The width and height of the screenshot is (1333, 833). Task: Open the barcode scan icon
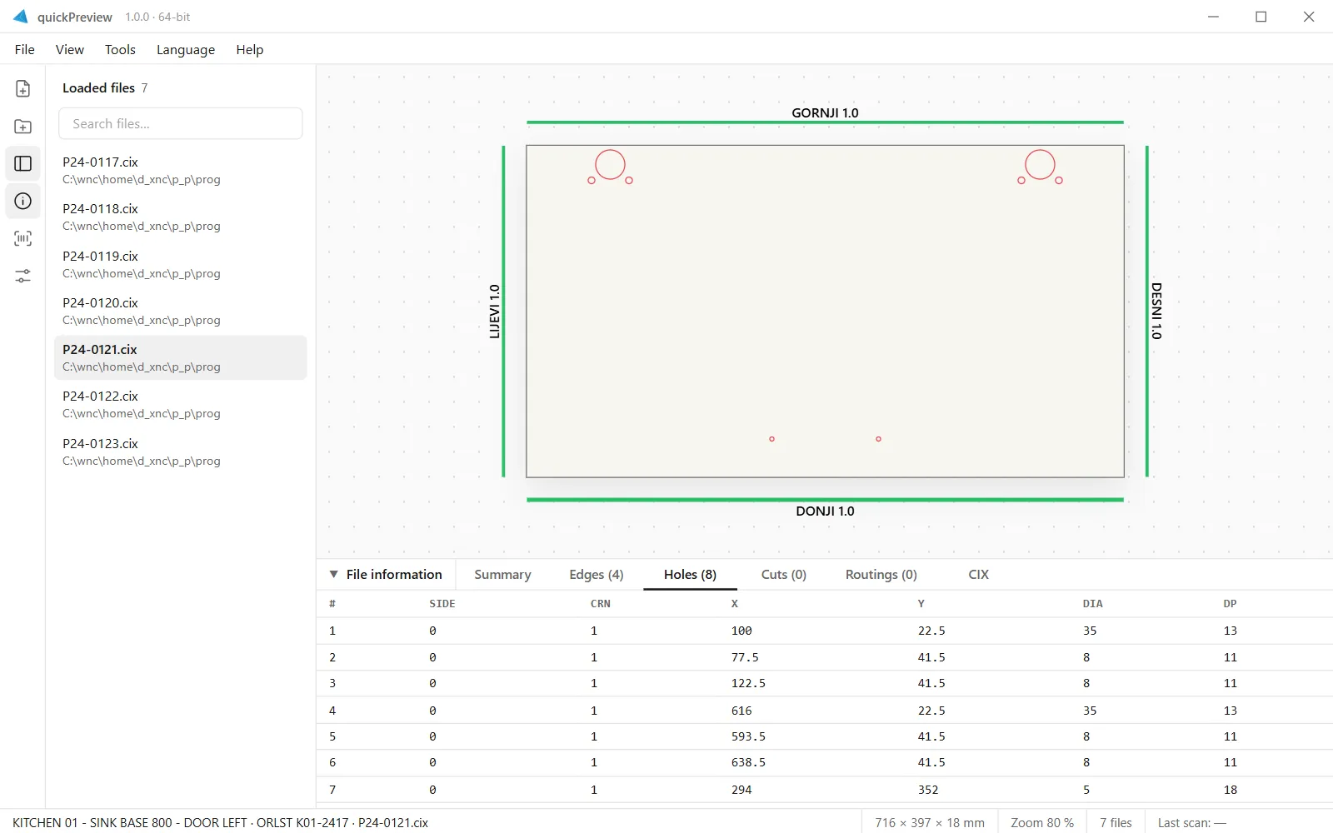pos(23,238)
